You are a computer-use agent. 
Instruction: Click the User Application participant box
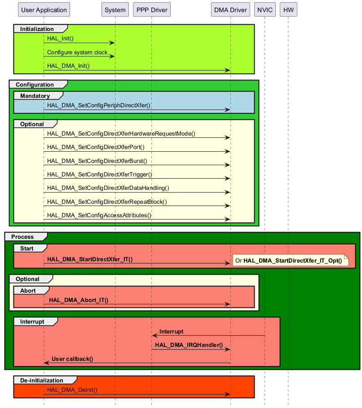[x=44, y=10]
